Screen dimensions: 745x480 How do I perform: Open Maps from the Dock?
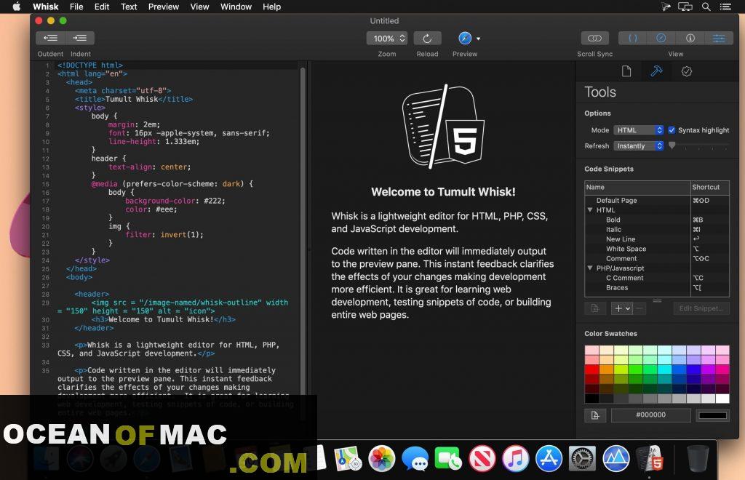click(x=348, y=459)
